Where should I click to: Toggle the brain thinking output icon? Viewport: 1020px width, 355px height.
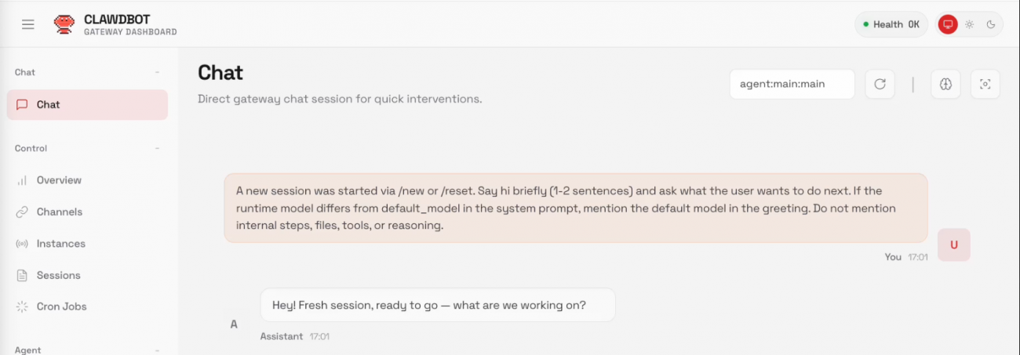coord(945,84)
